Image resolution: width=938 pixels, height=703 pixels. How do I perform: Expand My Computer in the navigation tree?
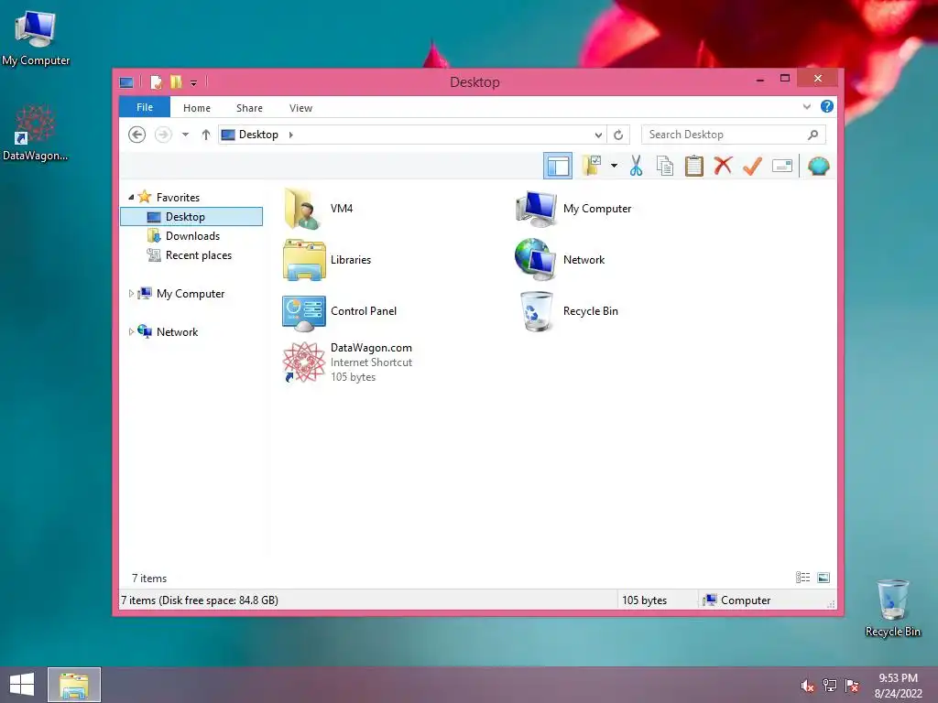coord(131,294)
